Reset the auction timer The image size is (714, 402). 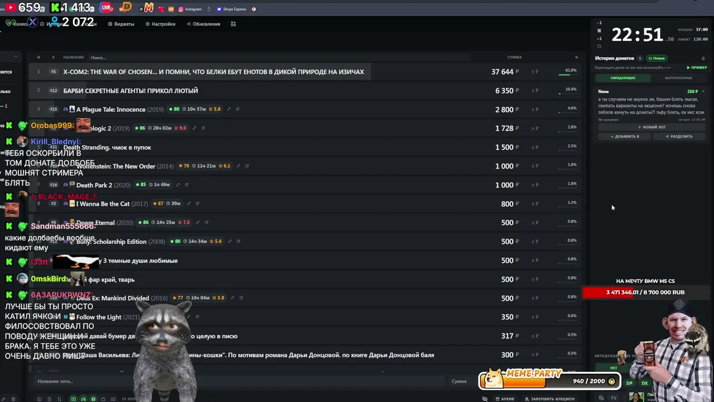(600, 46)
